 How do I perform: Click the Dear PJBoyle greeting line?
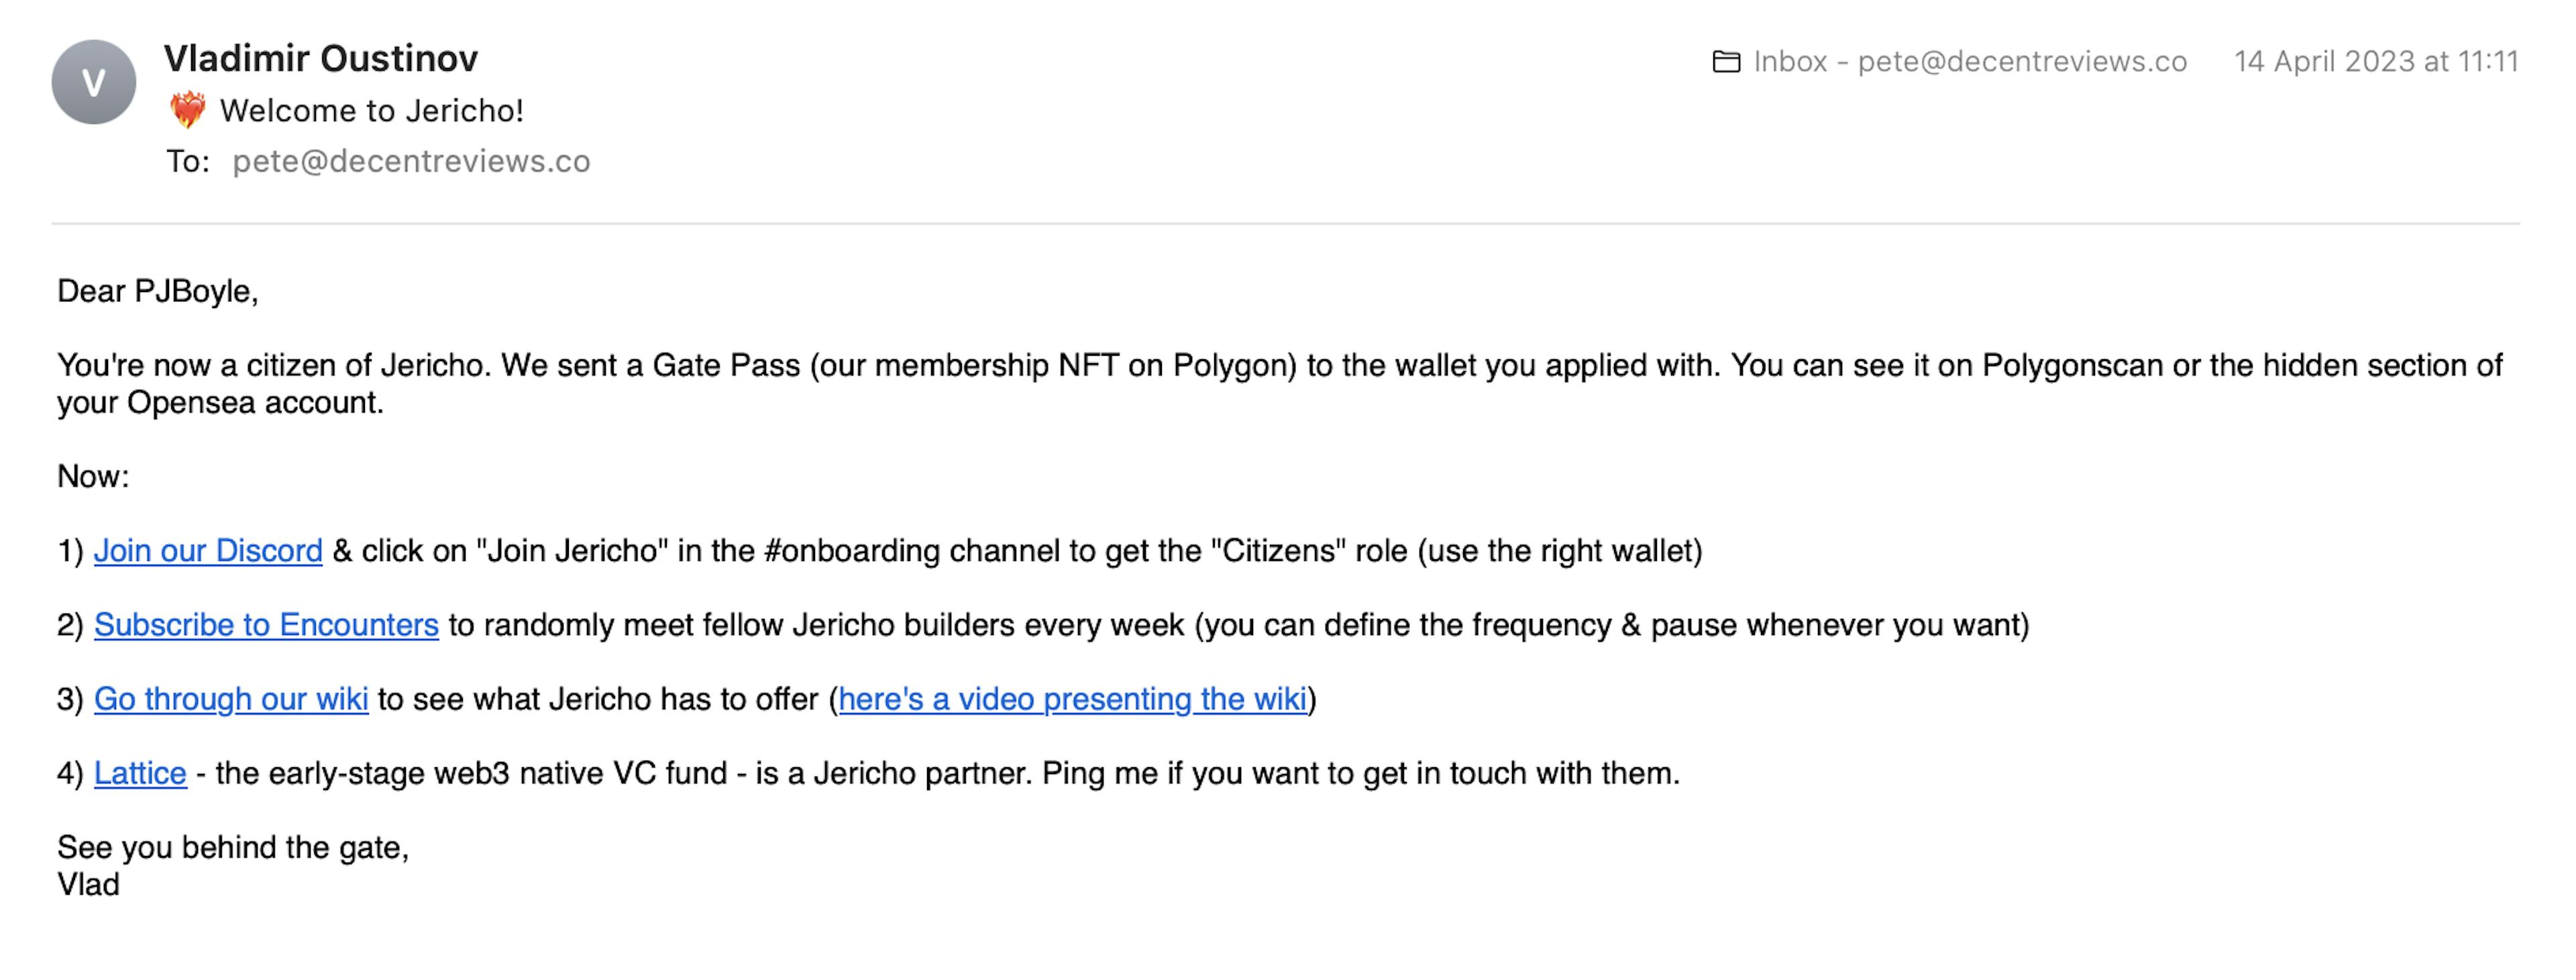(x=158, y=291)
